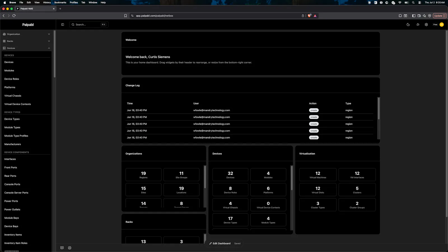The image size is (448, 252).
Task: Click the 2 Cluster Groups stat card
Action: (x=357, y=205)
